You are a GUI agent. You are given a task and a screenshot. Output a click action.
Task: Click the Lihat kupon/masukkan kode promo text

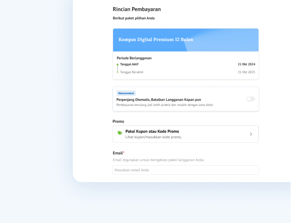point(154,137)
